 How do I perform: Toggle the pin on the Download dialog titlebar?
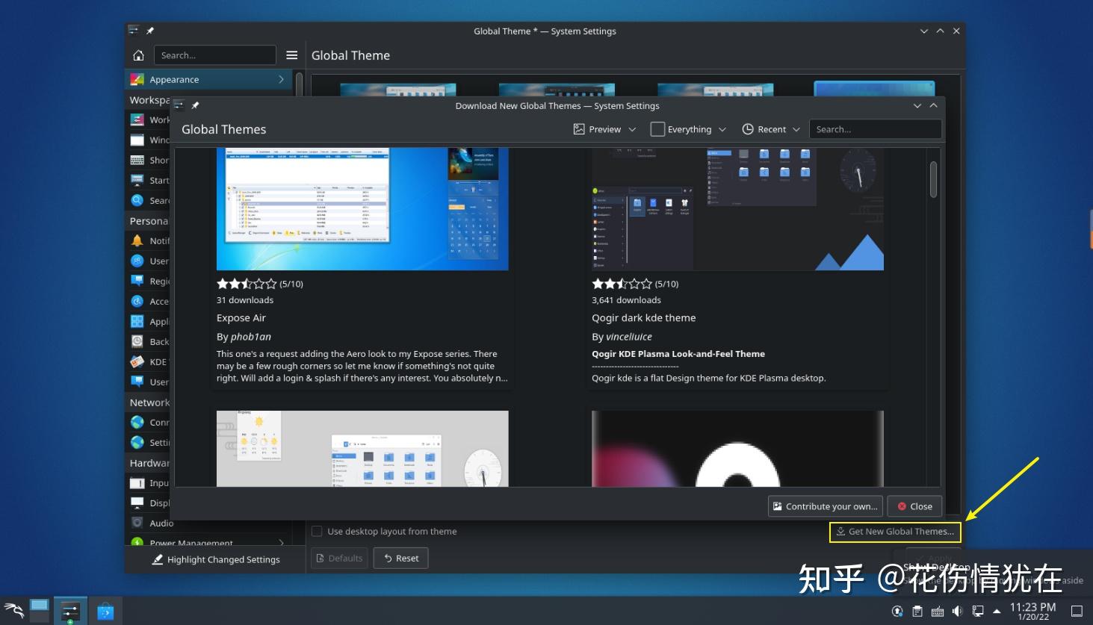tap(193, 105)
